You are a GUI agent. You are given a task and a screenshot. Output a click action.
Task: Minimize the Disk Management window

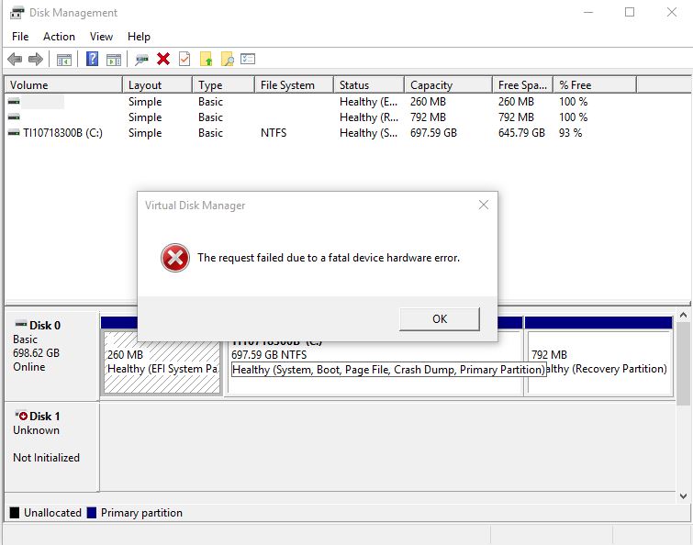pos(588,12)
